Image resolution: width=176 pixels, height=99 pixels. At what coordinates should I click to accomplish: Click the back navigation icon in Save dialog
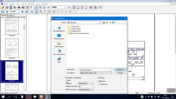click(104, 23)
